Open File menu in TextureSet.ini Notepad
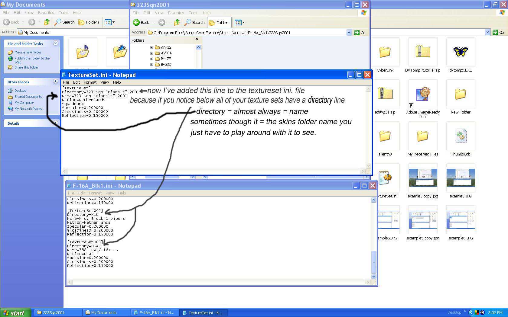This screenshot has height=317, width=508. point(66,82)
